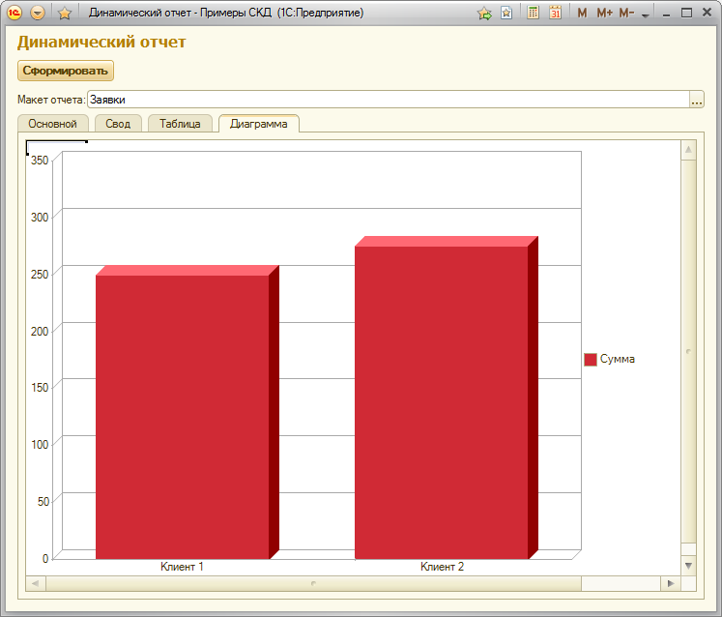
Task: Click the get link star-arrow icon
Action: (484, 13)
